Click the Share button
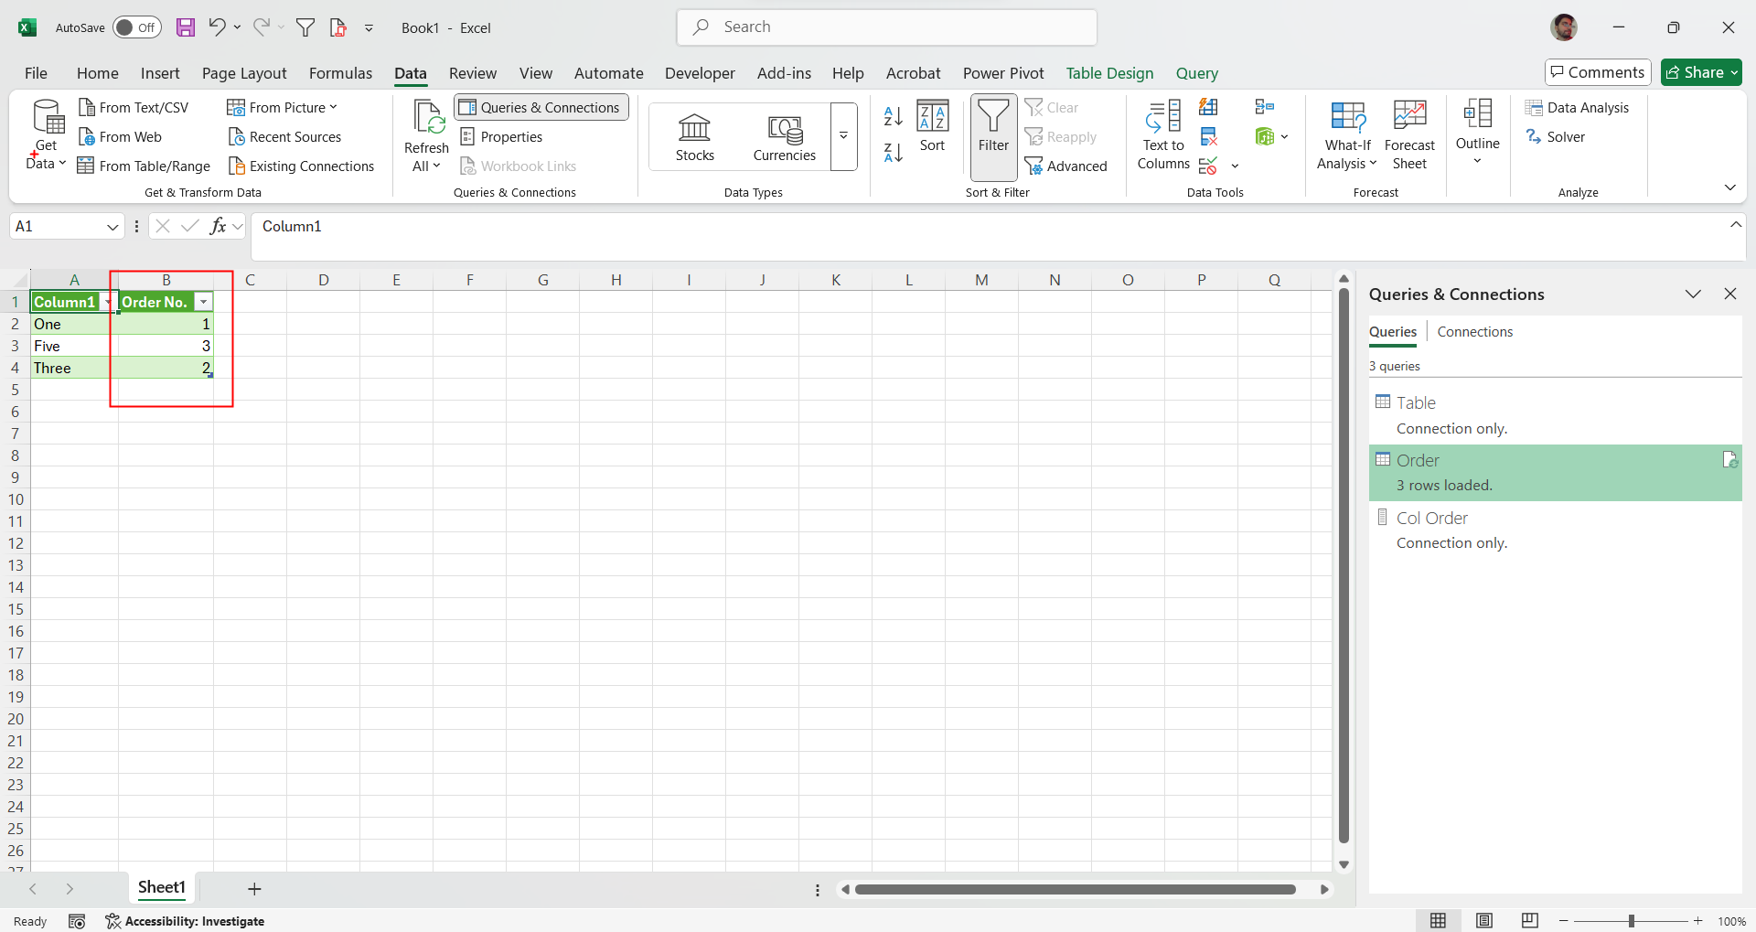1756x932 pixels. (x=1701, y=72)
